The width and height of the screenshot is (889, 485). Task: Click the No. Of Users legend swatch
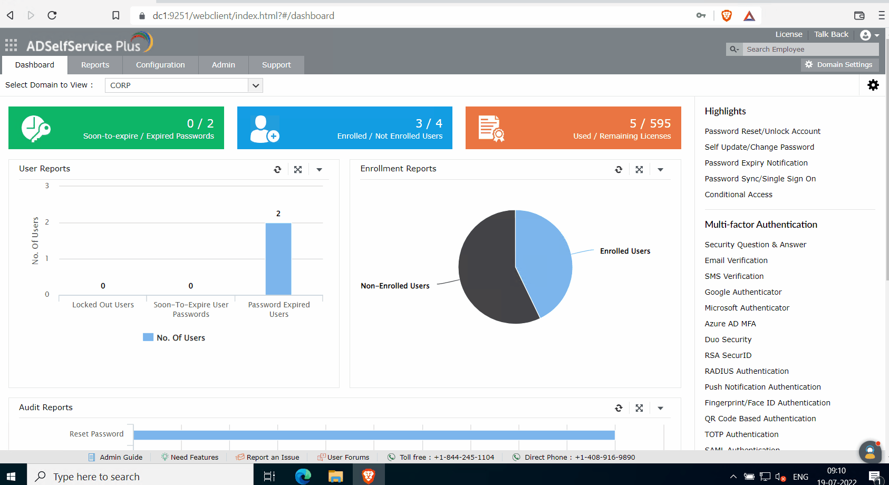tap(148, 337)
